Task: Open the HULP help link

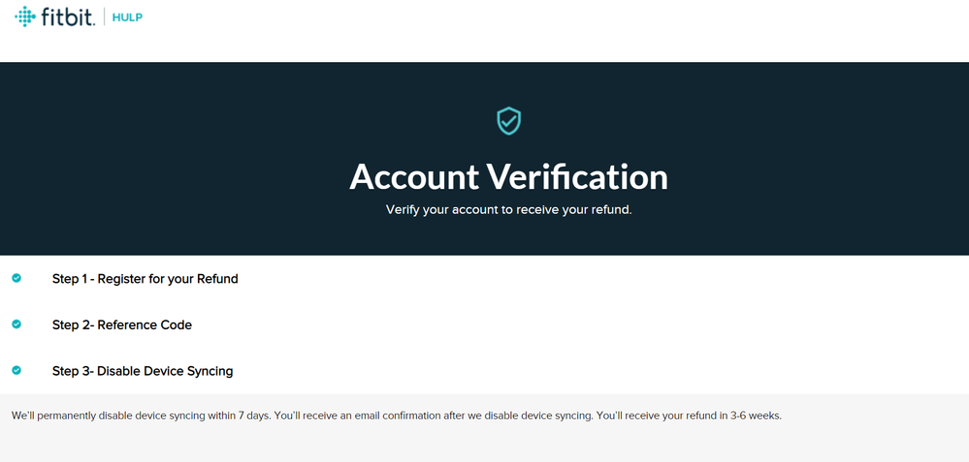Action: pyautogui.click(x=127, y=17)
